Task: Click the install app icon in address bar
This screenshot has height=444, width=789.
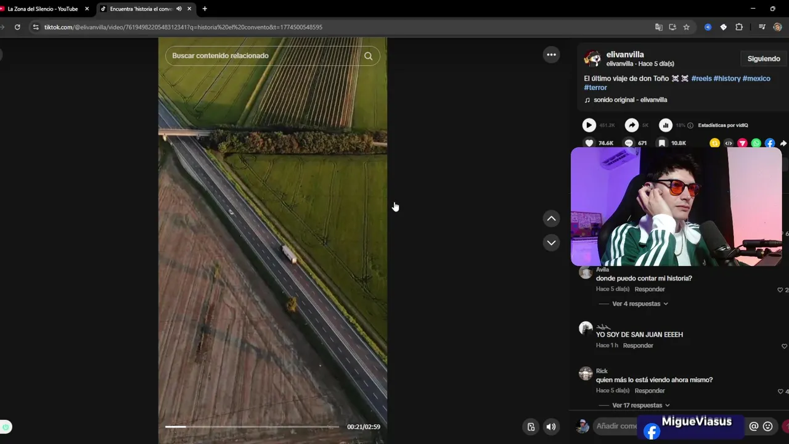Action: [x=672, y=27]
